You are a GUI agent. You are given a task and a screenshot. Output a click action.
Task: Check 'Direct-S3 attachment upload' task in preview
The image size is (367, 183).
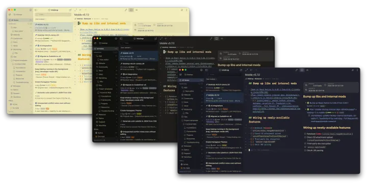pyautogui.click(x=305, y=137)
